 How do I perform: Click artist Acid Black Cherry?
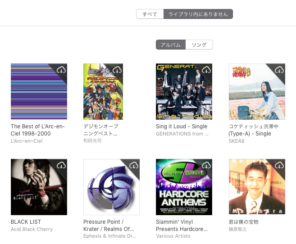coord(32,229)
